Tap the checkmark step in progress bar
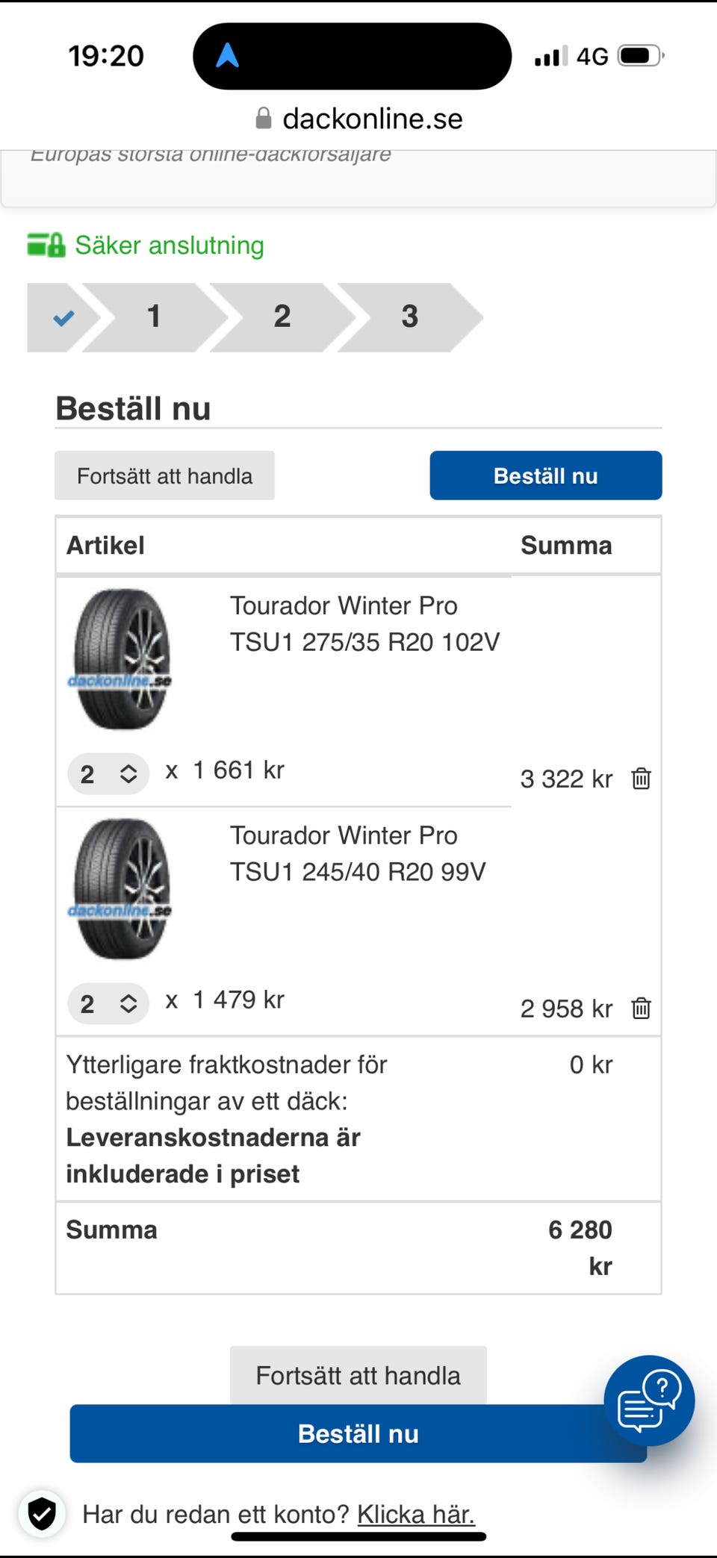Image resolution: width=717 pixels, height=1558 pixels. pyautogui.click(x=63, y=317)
